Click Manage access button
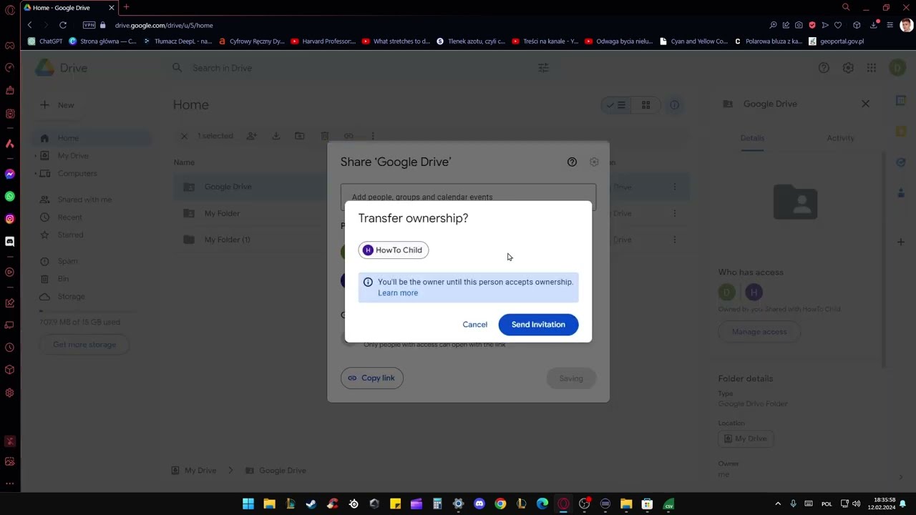The width and height of the screenshot is (916, 515). point(759,332)
